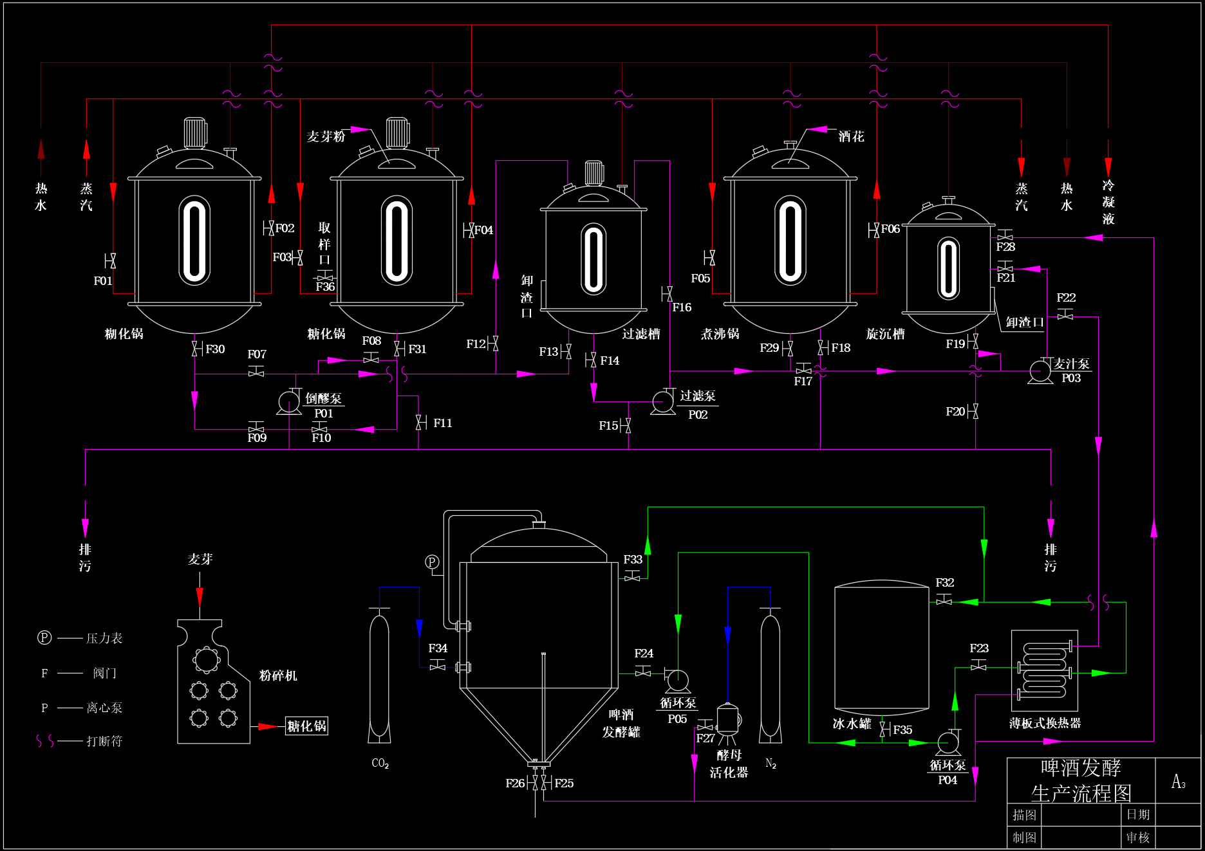Viewport: 1205px width, 851px height.
Task: Click the boxed 糖化锅 label beside crusher
Action: [x=307, y=726]
